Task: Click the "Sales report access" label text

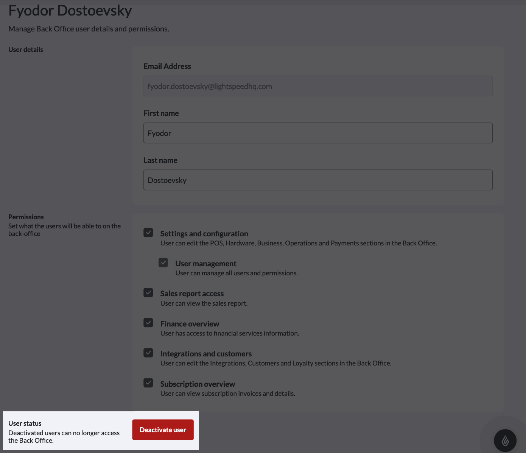Action: [x=192, y=294]
